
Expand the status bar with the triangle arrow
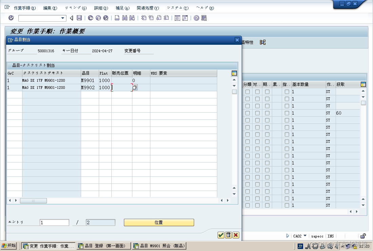(287, 236)
